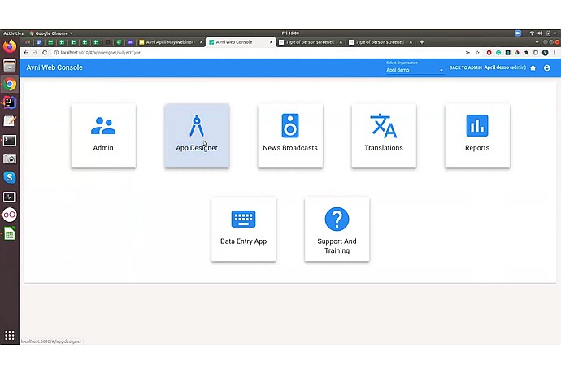Screen dimensions: 561x374
Task: Open the text editor from the dock
Action: pyautogui.click(x=10, y=121)
